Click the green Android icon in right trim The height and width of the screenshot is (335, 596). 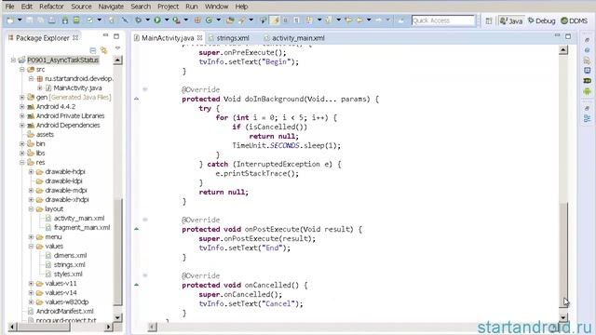[587, 91]
